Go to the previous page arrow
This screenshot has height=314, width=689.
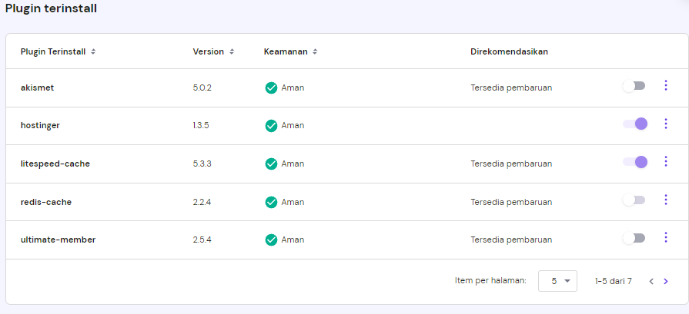(x=651, y=282)
